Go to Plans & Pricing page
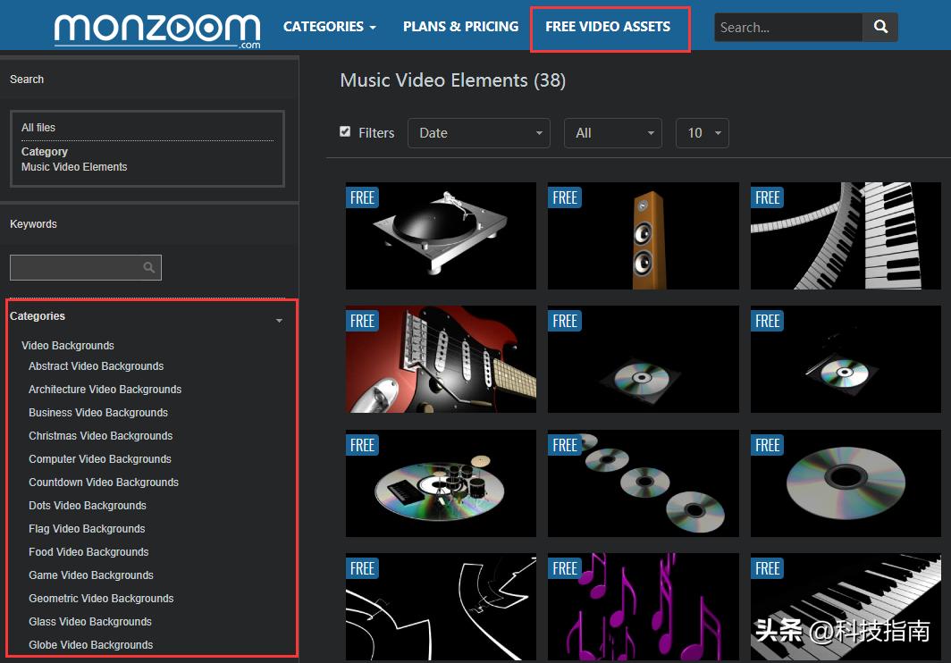 (x=460, y=27)
